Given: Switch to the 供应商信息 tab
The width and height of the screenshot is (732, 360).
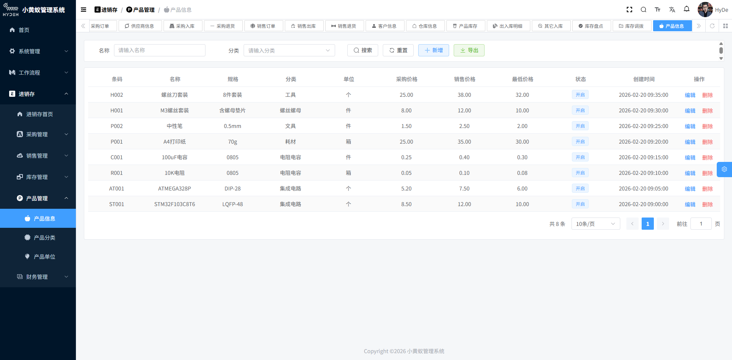Looking at the screenshot, I should 140,26.
